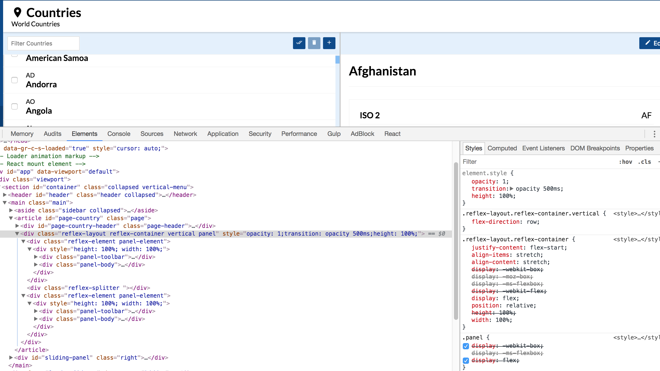This screenshot has height=371, width=660.
Task: Check the Angola checkbox
Action: [x=14, y=106]
